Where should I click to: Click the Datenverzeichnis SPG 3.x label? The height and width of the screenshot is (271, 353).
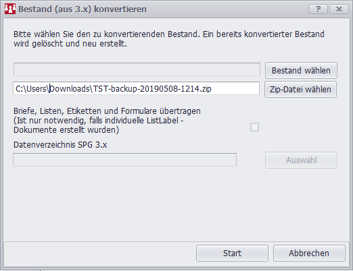60,145
